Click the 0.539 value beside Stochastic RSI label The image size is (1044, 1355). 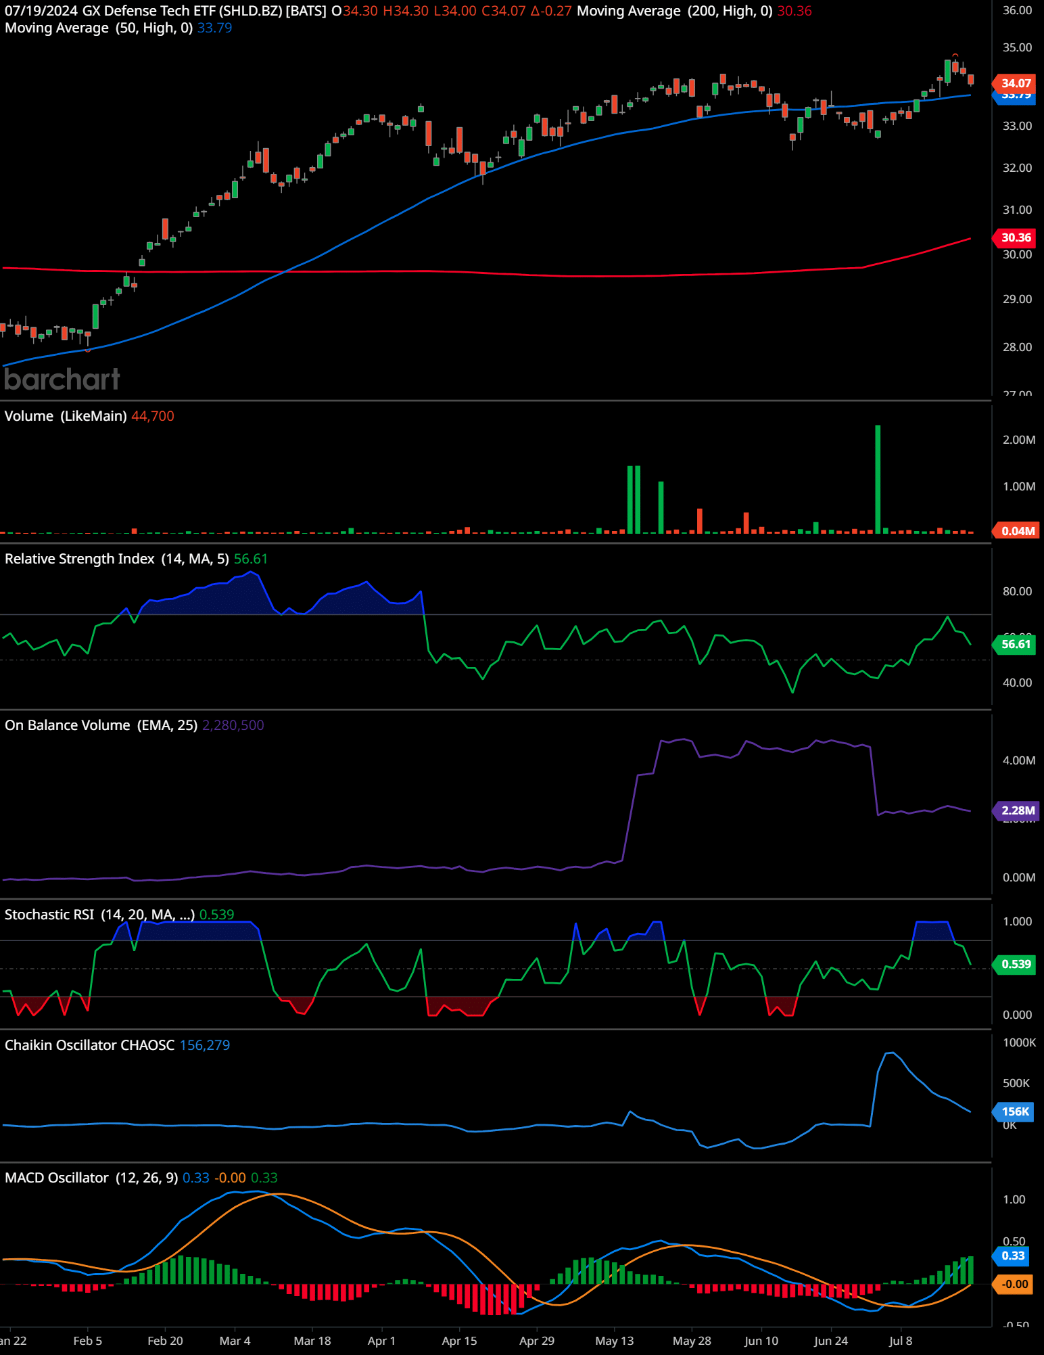(x=217, y=915)
